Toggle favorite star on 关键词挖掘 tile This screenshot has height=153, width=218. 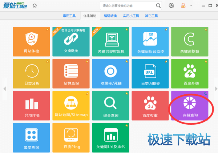206,29
